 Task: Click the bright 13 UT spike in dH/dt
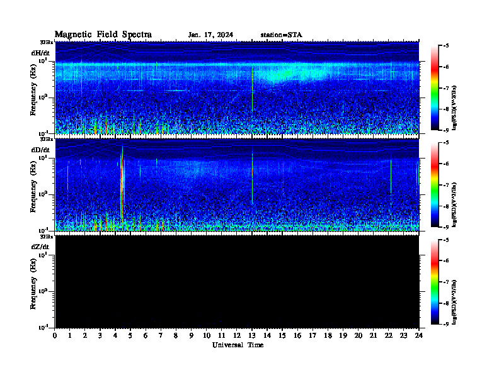(x=253, y=89)
